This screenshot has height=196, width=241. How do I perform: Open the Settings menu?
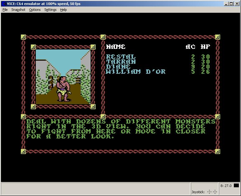tap(50, 10)
